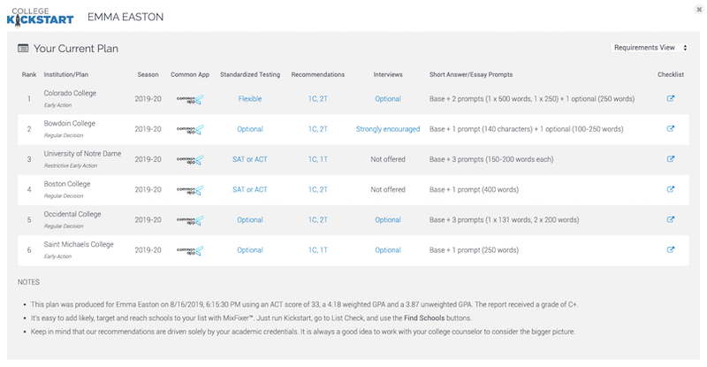
Task: Click Common App logo in Colorado College row
Action: click(x=190, y=99)
